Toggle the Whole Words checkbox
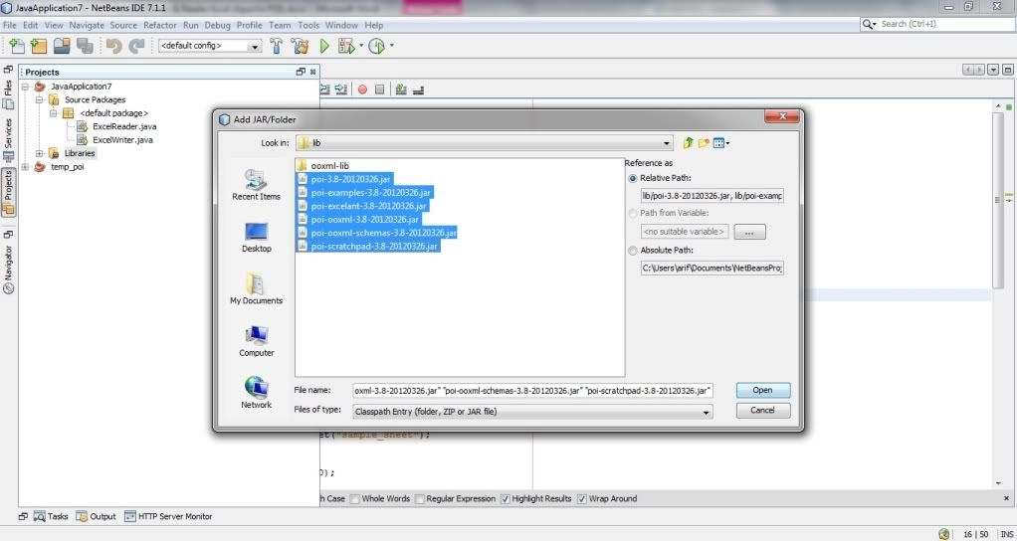 (x=355, y=499)
